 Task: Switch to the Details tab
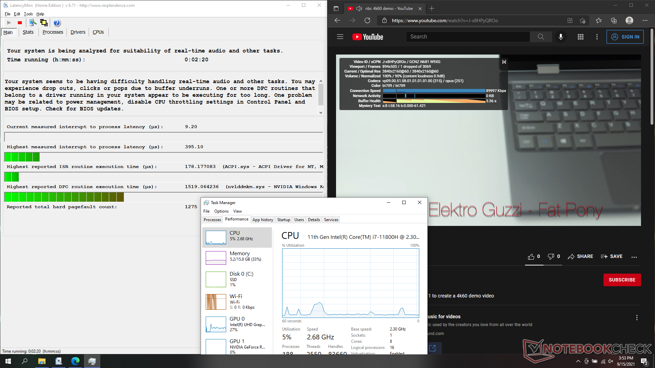click(x=314, y=220)
